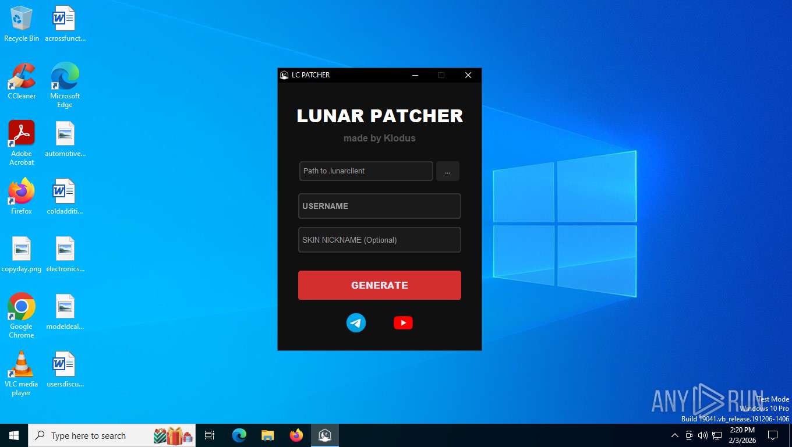Select the Microsoft Edge desktop shortcut
The image size is (792, 447).
(x=65, y=86)
